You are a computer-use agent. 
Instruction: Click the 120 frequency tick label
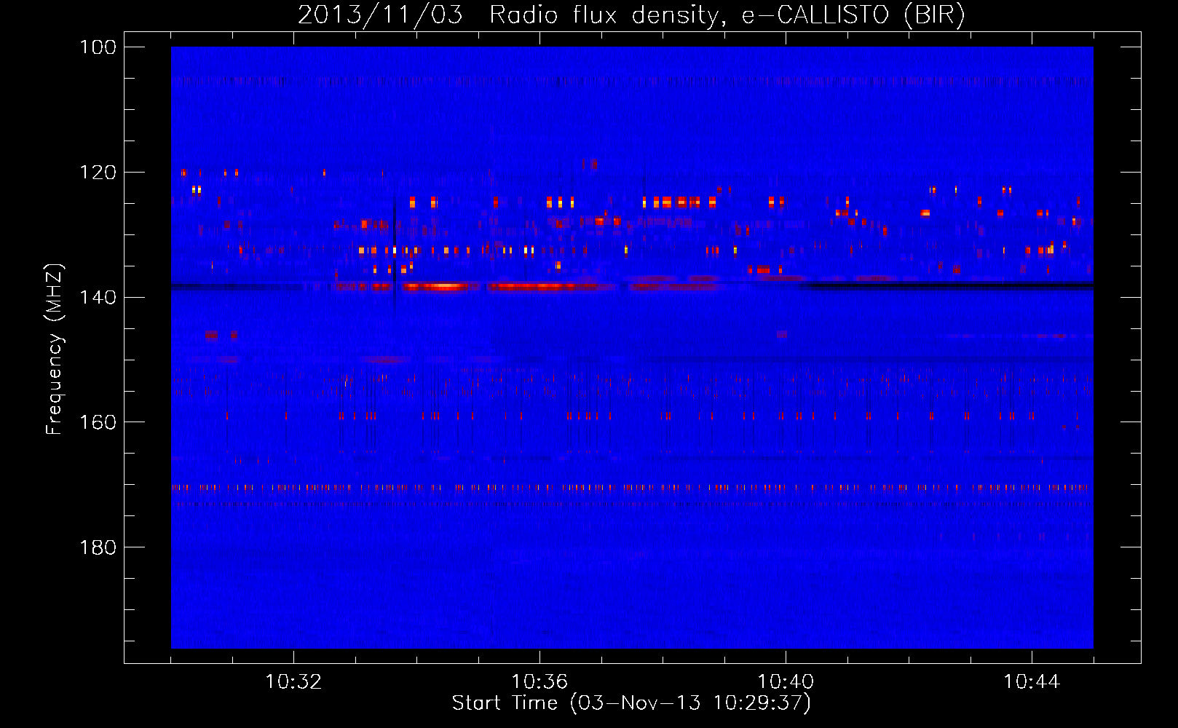coord(98,173)
